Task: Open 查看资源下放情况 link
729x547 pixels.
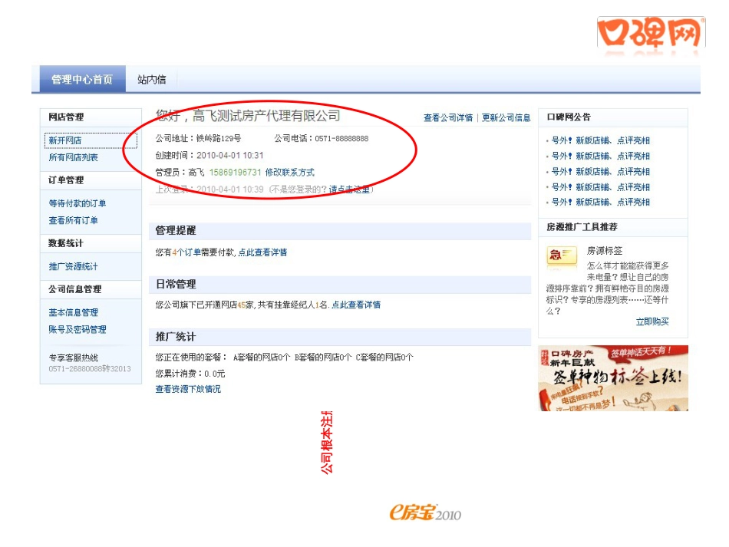Action: (x=188, y=389)
